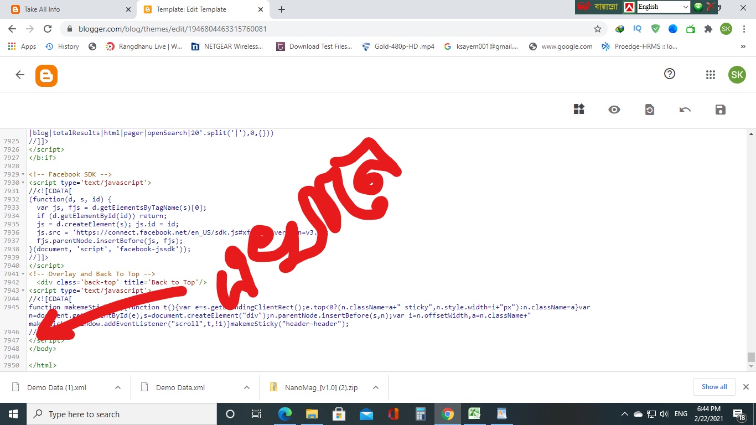
Task: Click the green download button in Bijoy bar
Action: pos(698,7)
